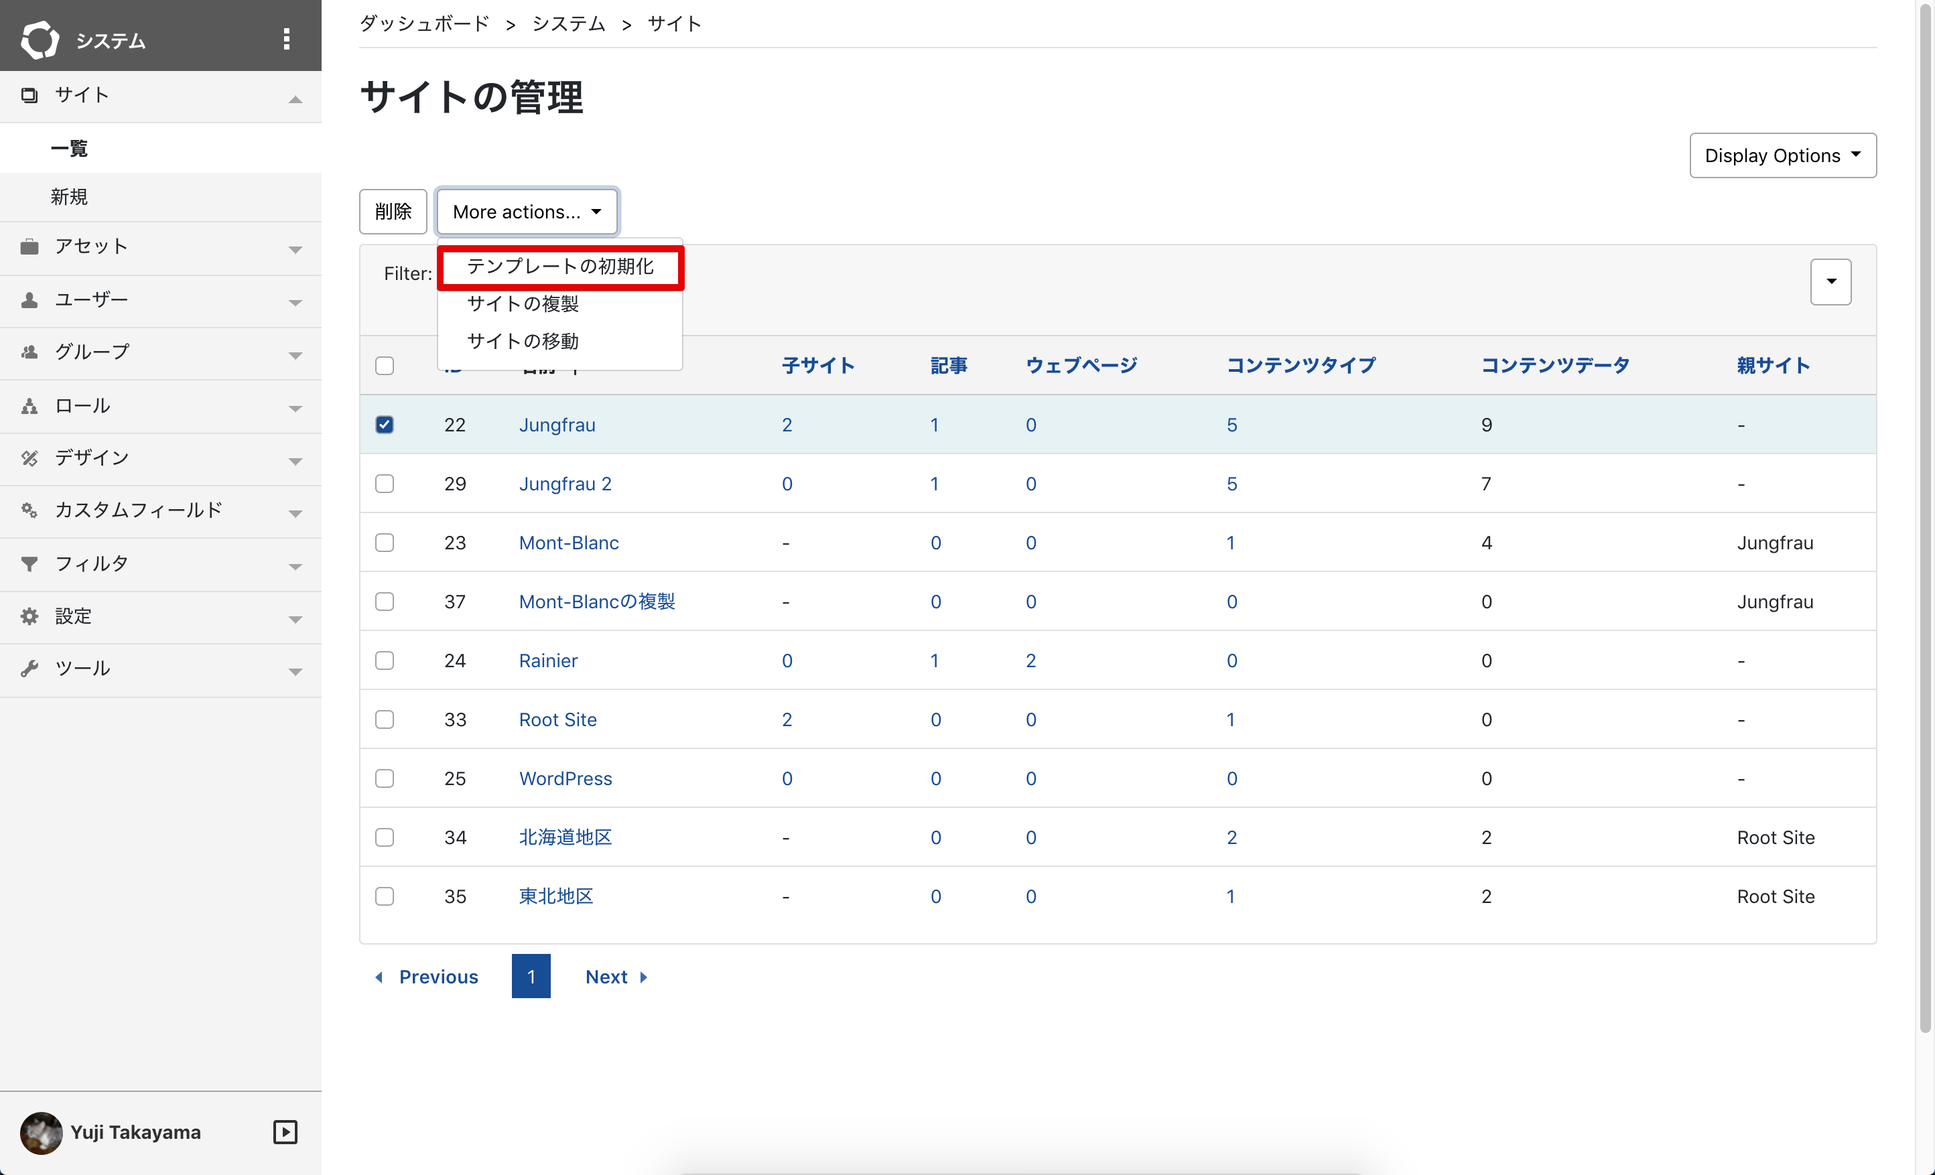Expand the カスタムフィールド sidebar section

[295, 514]
